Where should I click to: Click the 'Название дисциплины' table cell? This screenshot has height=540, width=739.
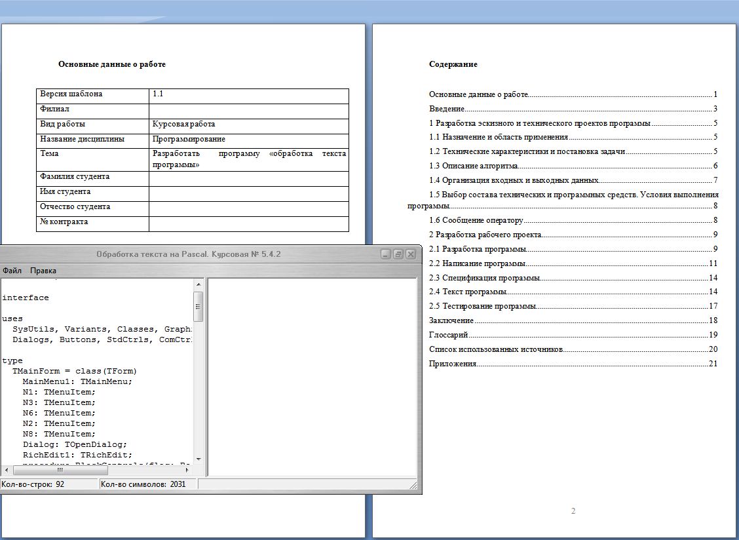tap(92, 141)
